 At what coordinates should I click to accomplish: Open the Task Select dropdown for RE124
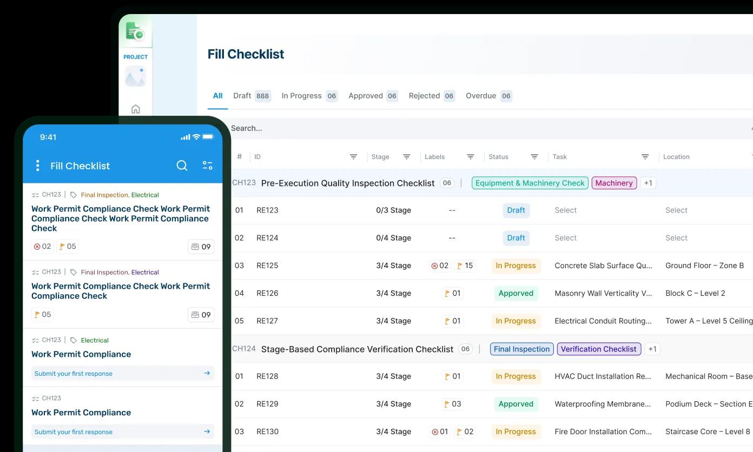(x=566, y=238)
